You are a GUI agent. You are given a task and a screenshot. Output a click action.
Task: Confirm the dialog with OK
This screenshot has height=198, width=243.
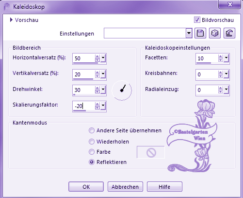[x=86, y=187]
